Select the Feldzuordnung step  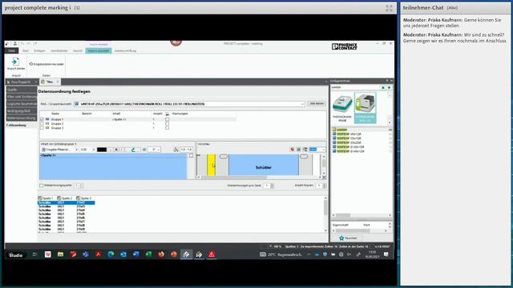22,125
